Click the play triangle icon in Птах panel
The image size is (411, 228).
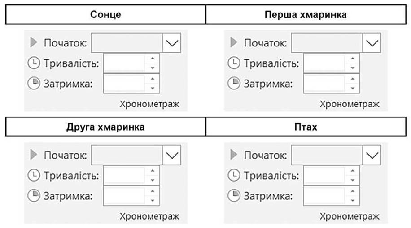point(234,155)
